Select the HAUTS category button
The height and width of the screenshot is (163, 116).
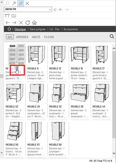(x=36, y=37)
